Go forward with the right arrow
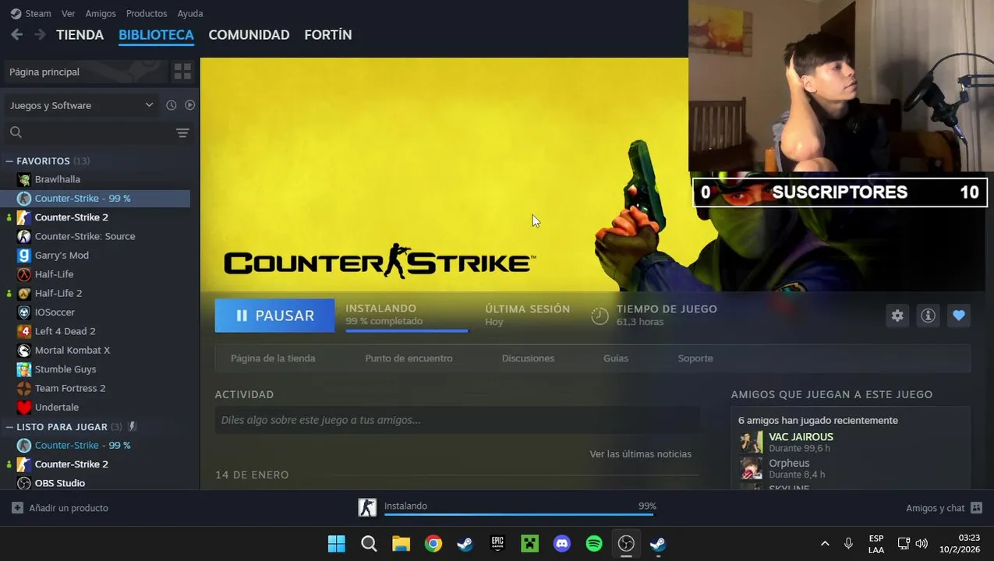 [x=40, y=34]
